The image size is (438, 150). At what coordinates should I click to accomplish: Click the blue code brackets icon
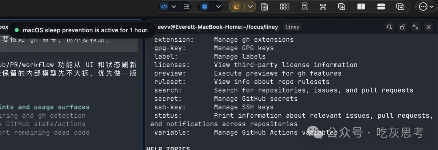[164, 7]
